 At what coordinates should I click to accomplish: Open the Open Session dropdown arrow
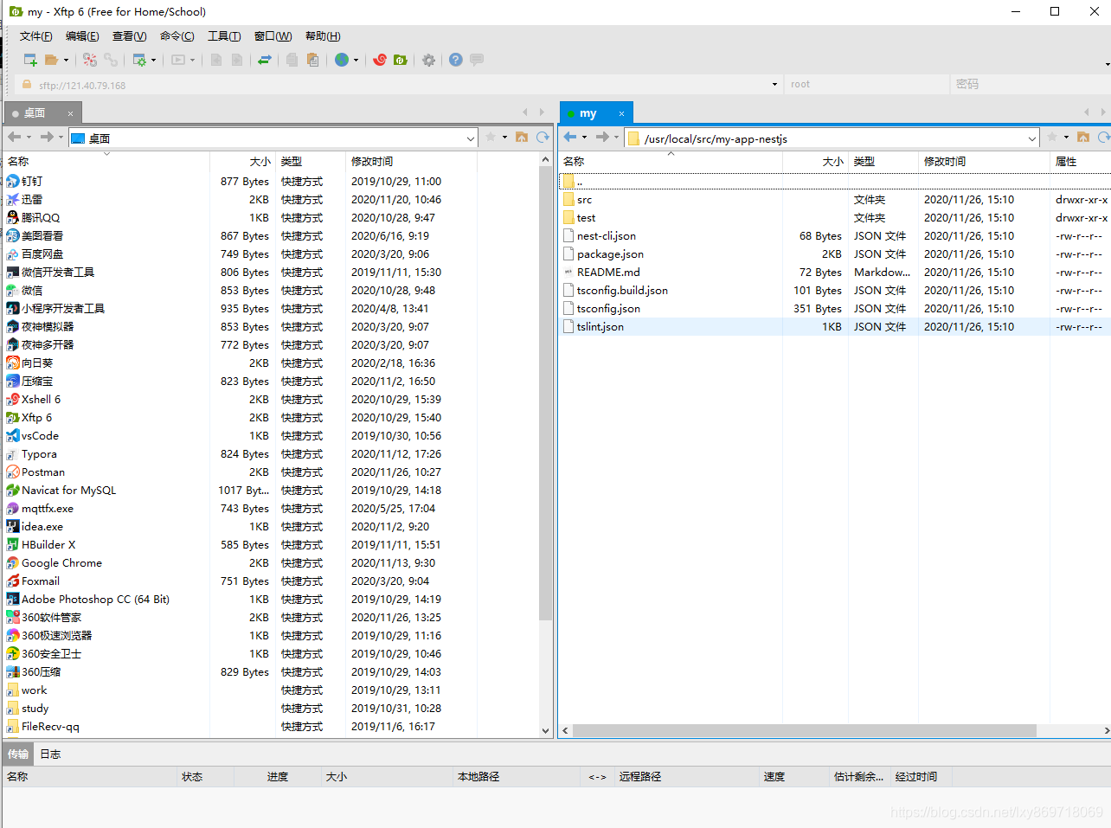66,60
